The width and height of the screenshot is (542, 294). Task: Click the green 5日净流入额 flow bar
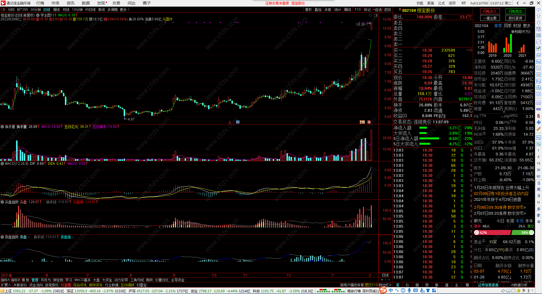[x=429, y=139]
